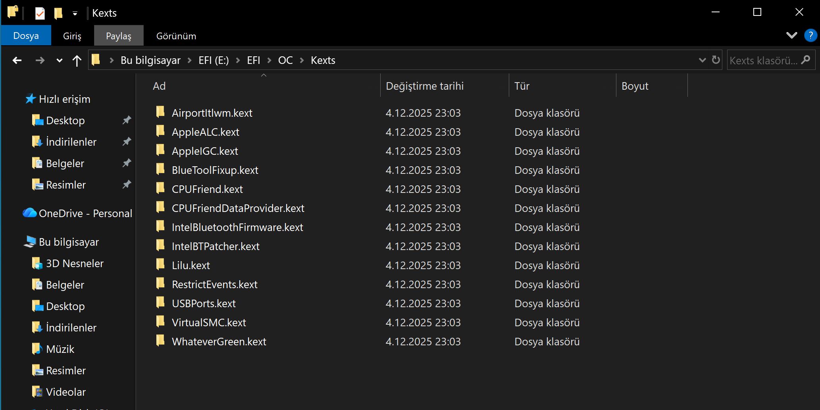Expand the ribbon with the chevron
The height and width of the screenshot is (410, 820).
tap(791, 35)
